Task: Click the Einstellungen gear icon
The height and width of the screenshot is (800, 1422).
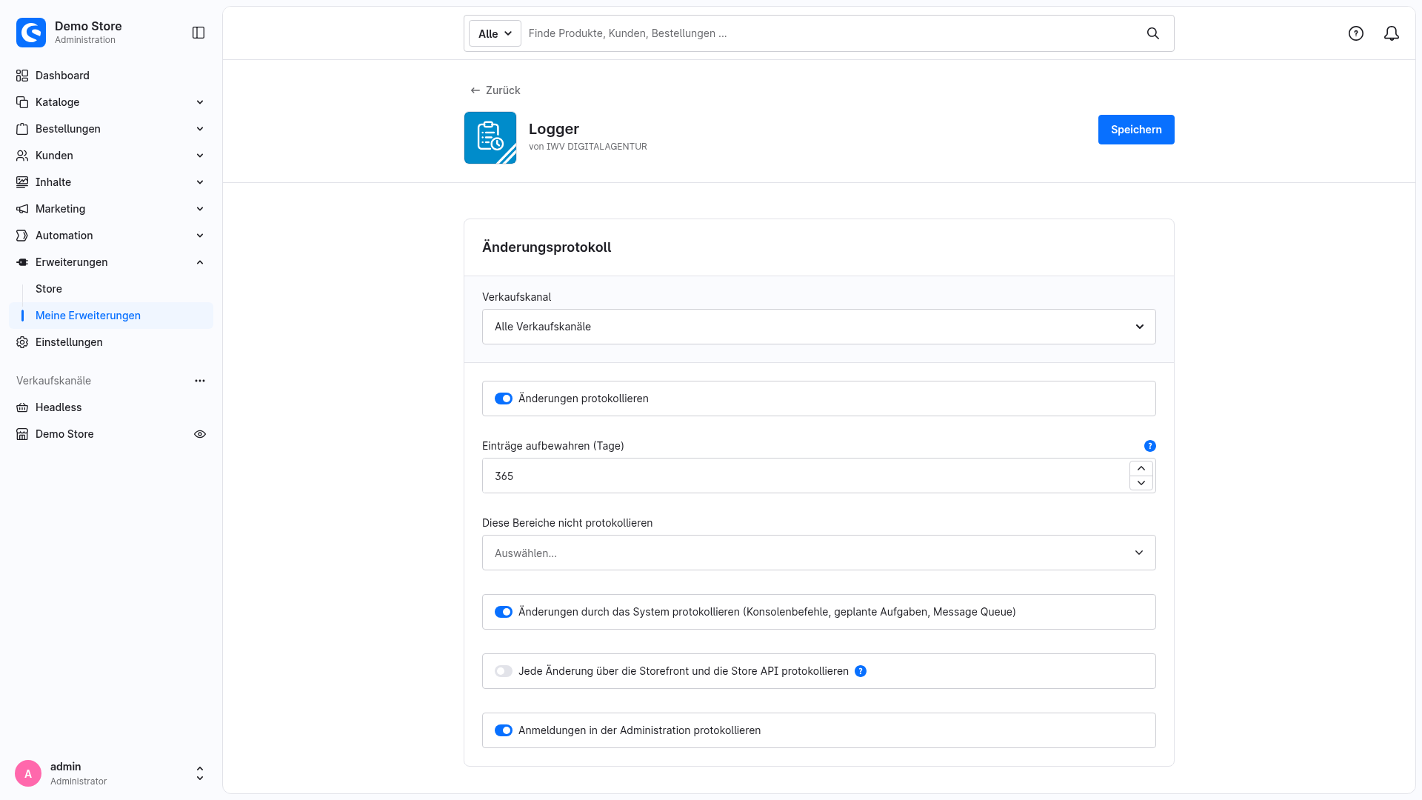Action: tap(22, 342)
